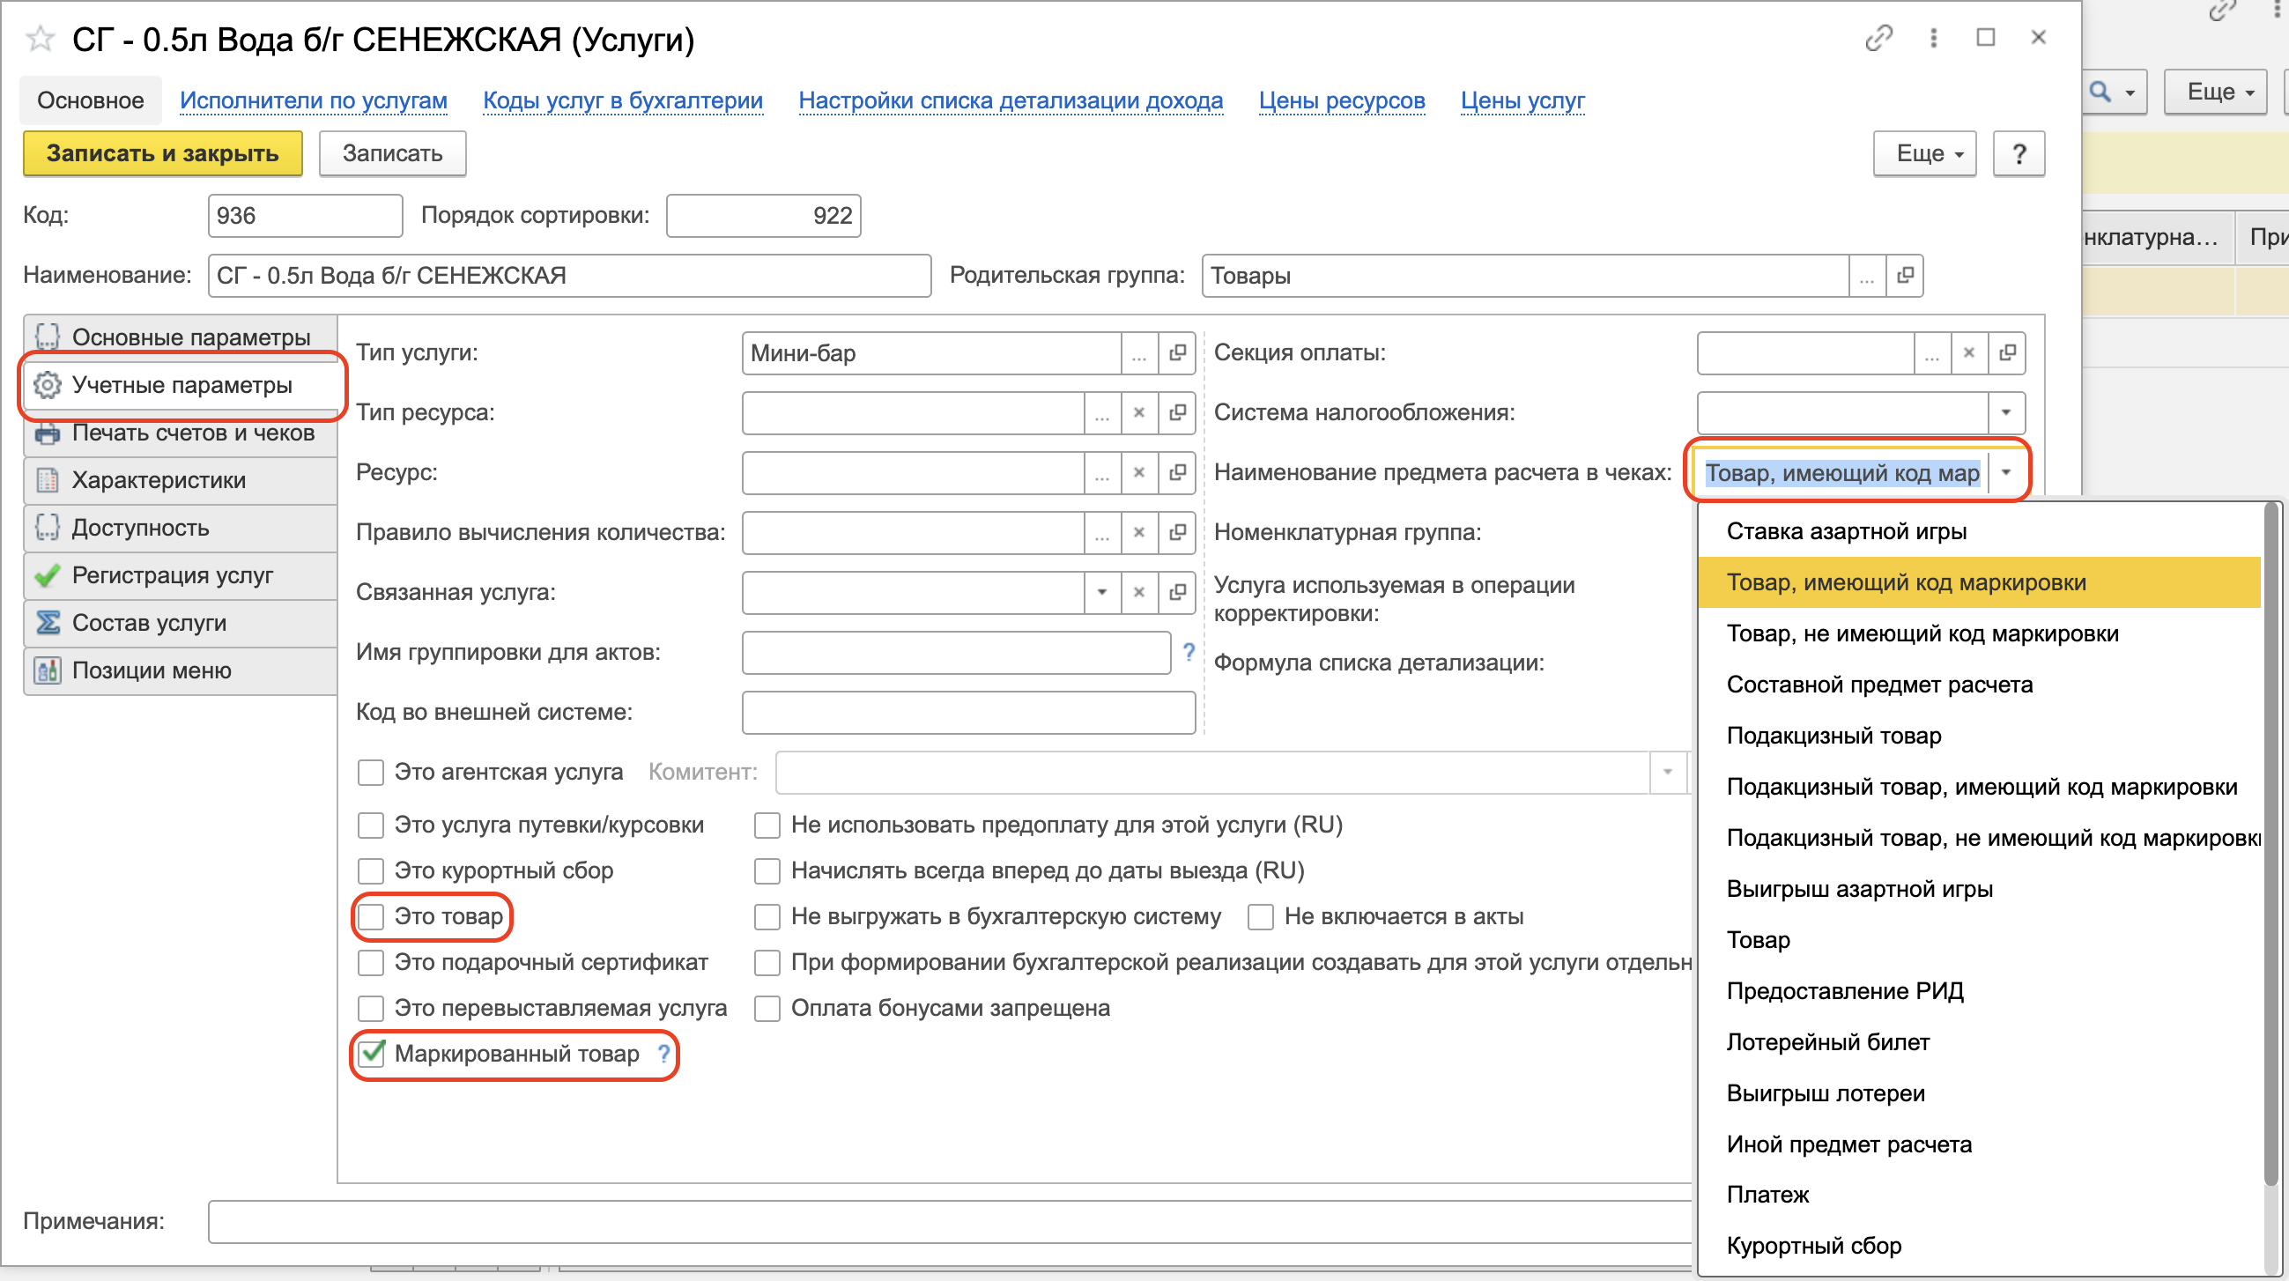Tick the Оплата бонусами запрещена checkbox

(x=767, y=1009)
